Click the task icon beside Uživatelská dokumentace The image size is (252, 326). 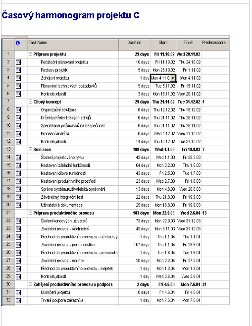pos(18,205)
